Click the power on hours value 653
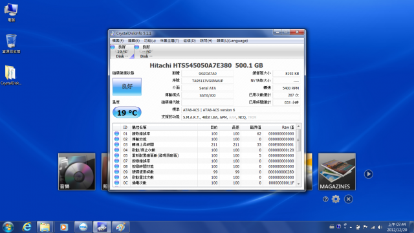Viewport: 414px width, 233px height. (x=287, y=102)
